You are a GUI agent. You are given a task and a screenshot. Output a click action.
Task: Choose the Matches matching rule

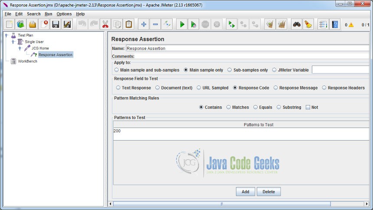tap(229, 107)
